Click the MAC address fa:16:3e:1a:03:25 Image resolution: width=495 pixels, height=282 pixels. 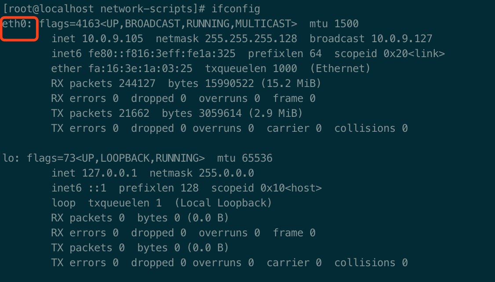click(x=140, y=69)
